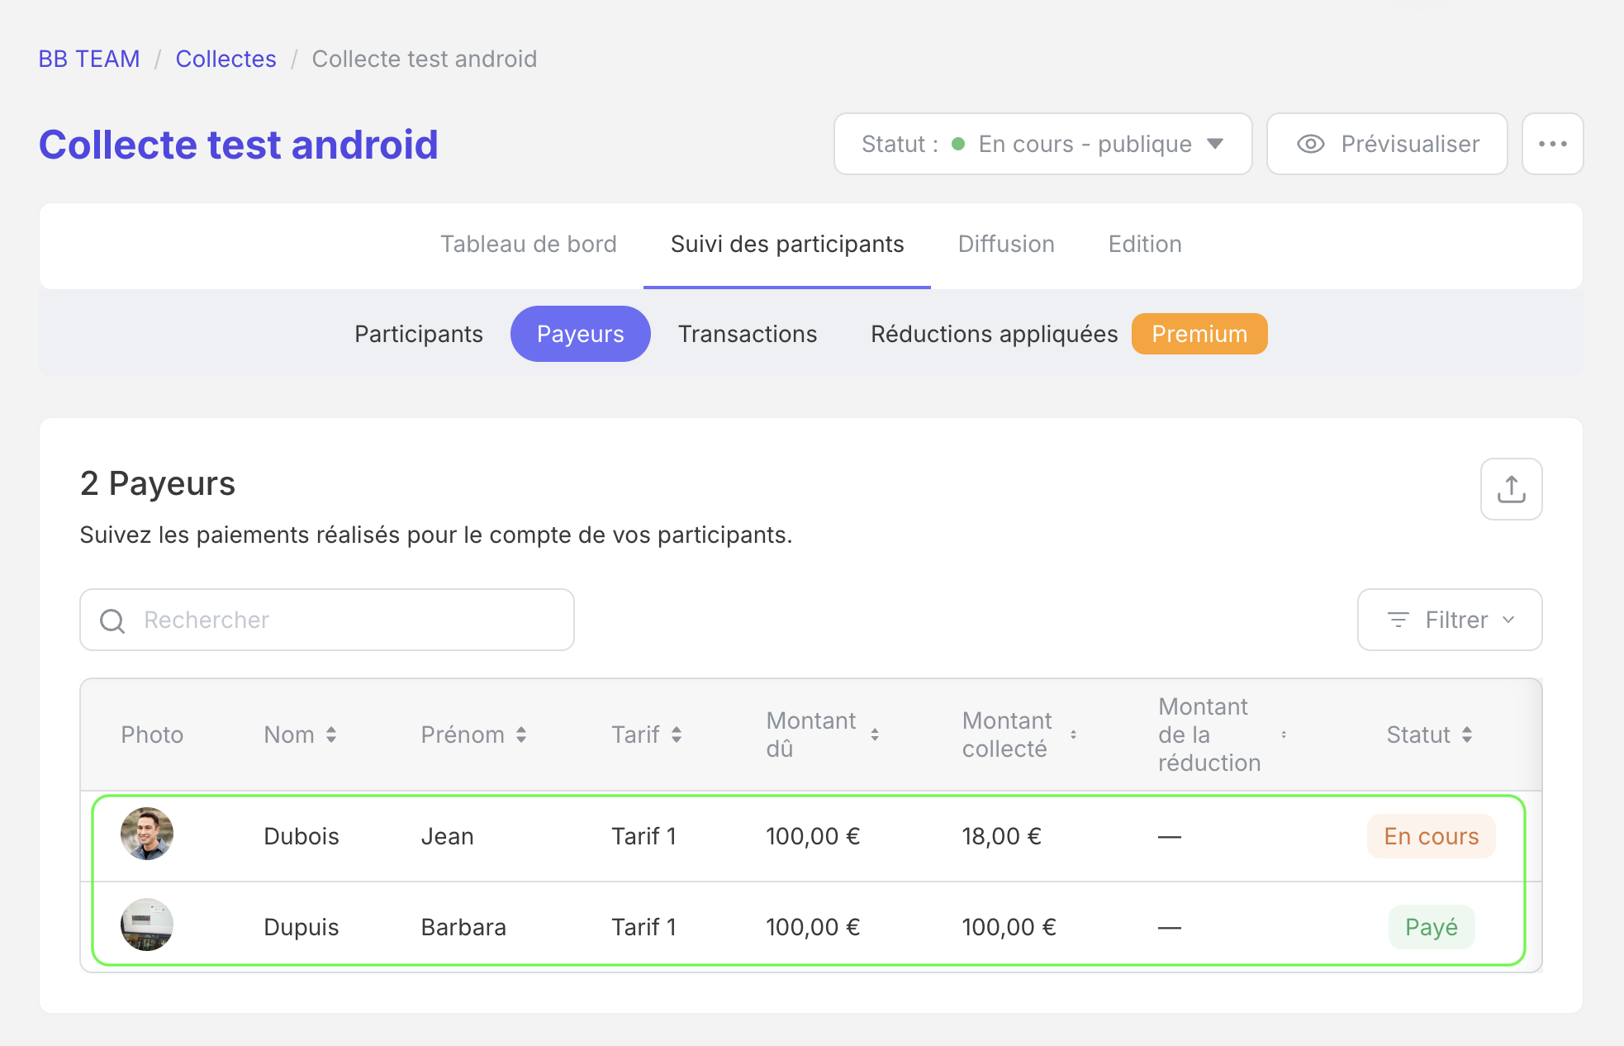Click the magnifier search icon
1624x1046 pixels.
[x=112, y=620]
